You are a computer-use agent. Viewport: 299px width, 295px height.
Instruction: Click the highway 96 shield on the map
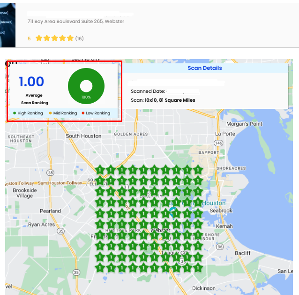(220, 247)
